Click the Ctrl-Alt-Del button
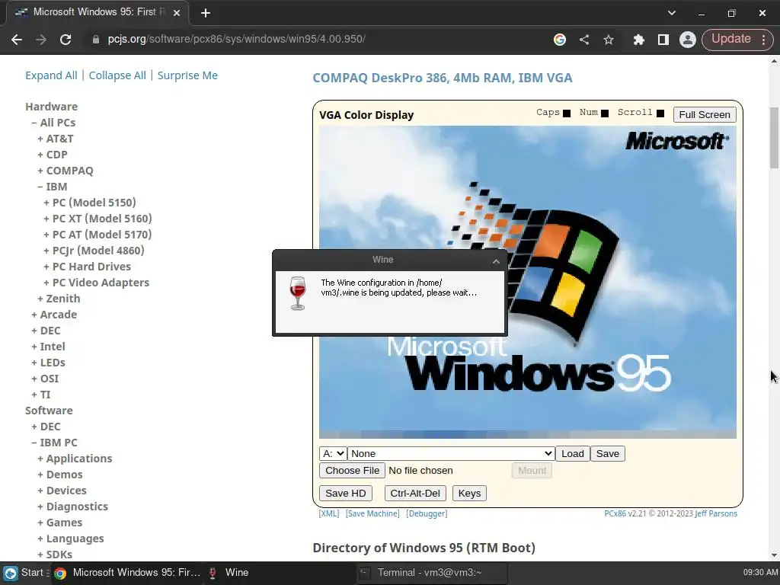 pos(415,493)
